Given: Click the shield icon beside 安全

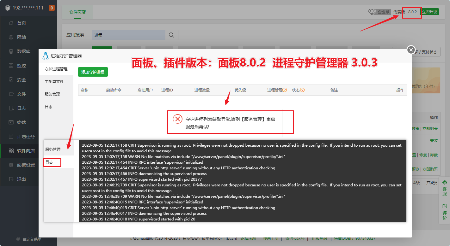Looking at the screenshot, I should [11, 80].
